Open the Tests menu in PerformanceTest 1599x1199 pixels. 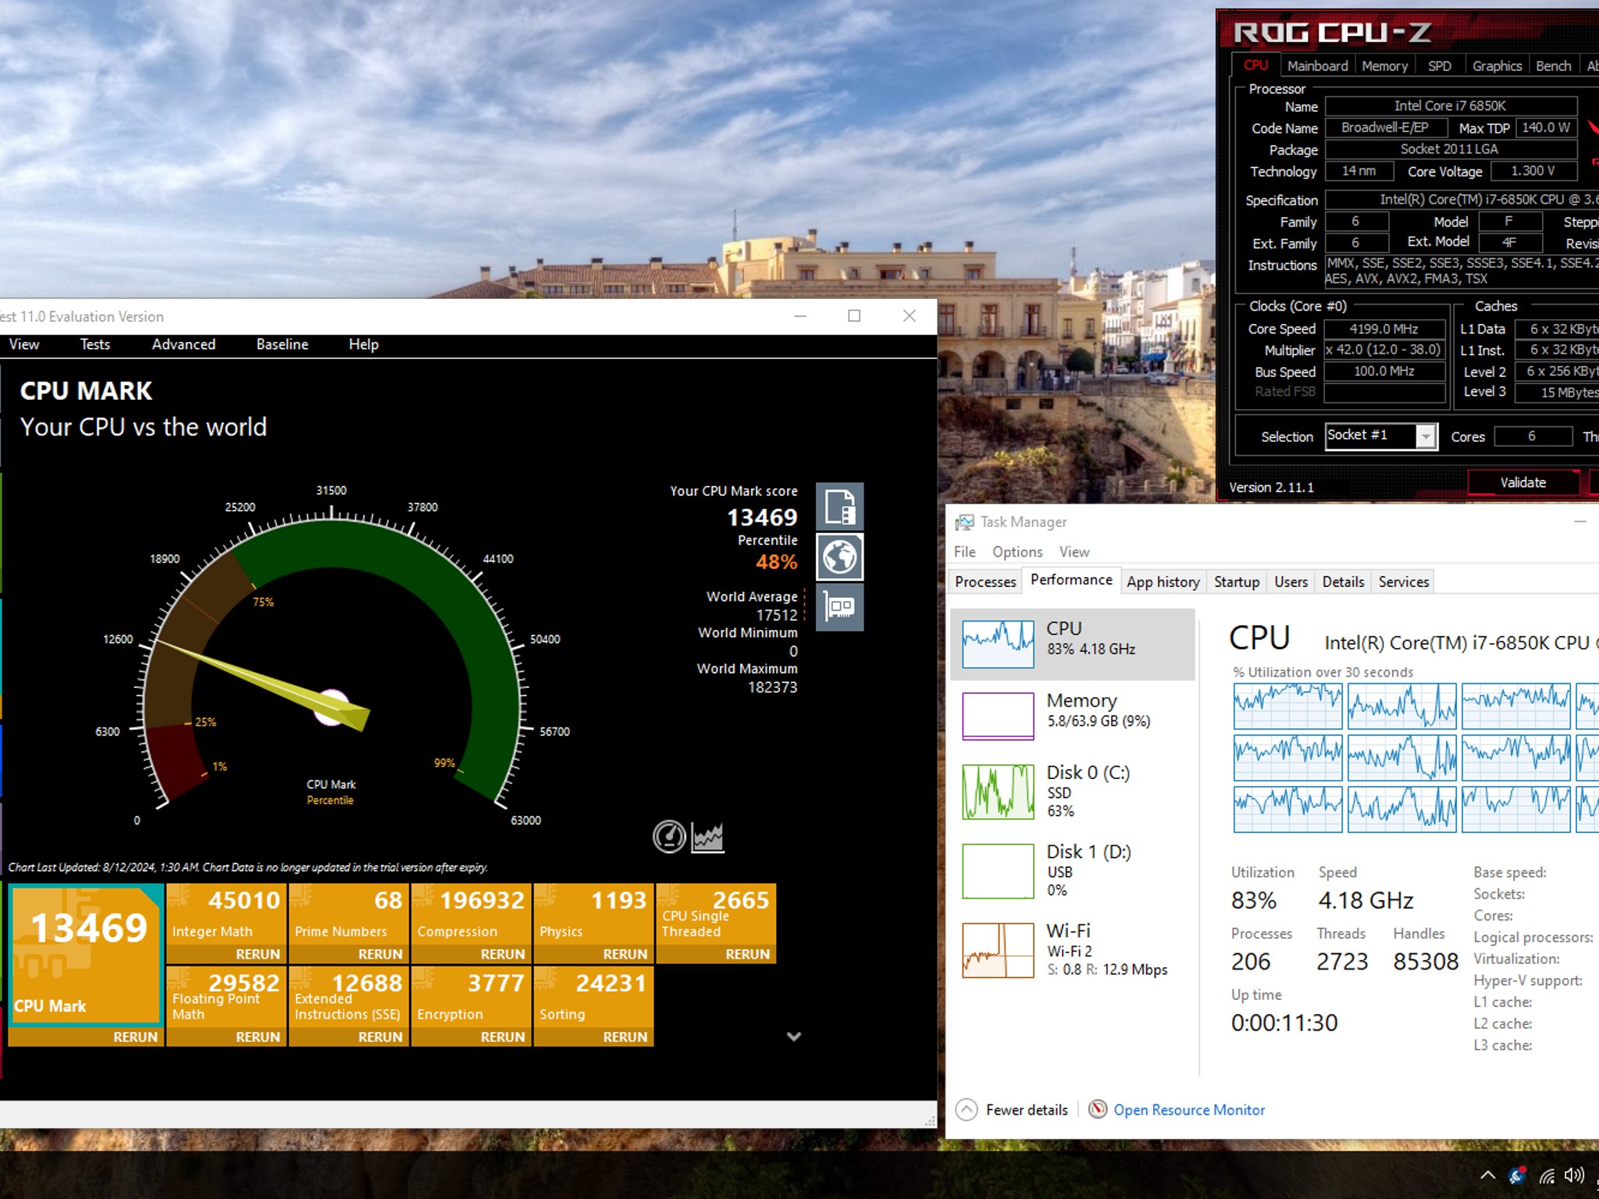click(95, 344)
